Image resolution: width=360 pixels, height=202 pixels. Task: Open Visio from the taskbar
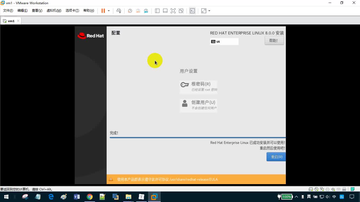(x=77, y=197)
